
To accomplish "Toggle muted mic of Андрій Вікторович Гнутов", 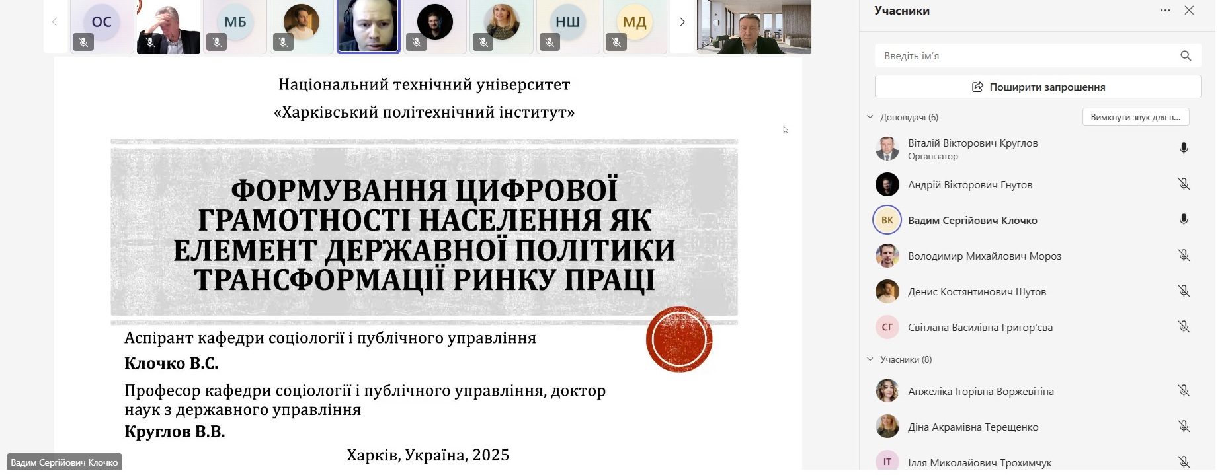I will click(x=1184, y=184).
